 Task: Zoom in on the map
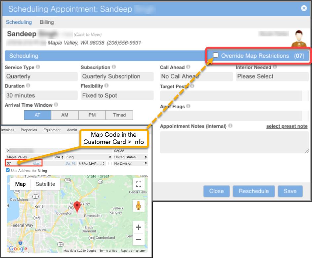click(139, 227)
